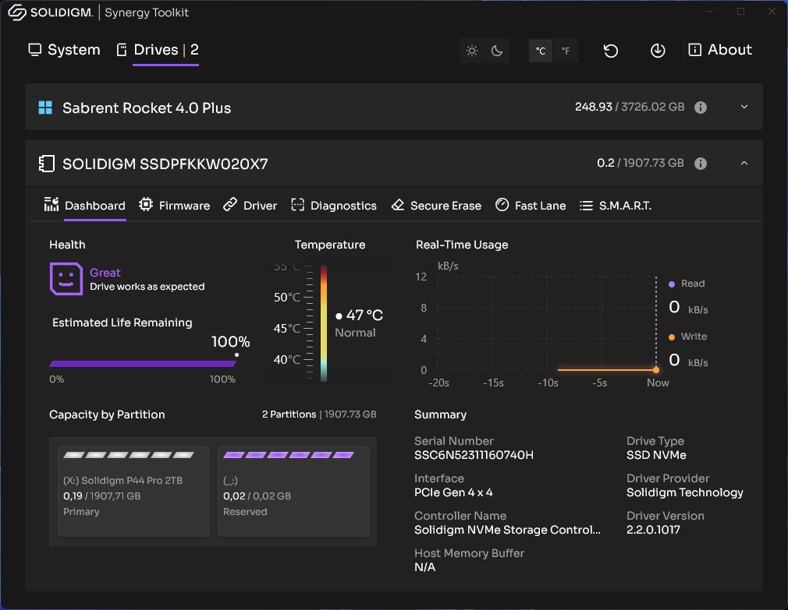
Task: Click info icon beside Solidigm drive capacity
Action: tap(701, 164)
